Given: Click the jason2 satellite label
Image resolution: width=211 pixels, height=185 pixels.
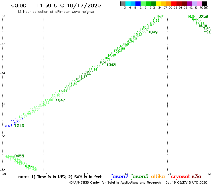Looking at the screenshot, I should coord(120,176).
